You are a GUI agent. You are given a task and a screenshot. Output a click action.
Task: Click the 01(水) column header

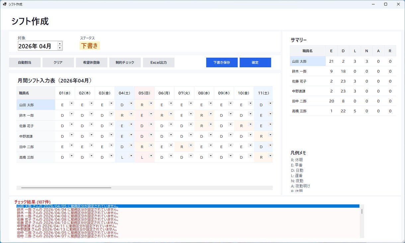65,93
